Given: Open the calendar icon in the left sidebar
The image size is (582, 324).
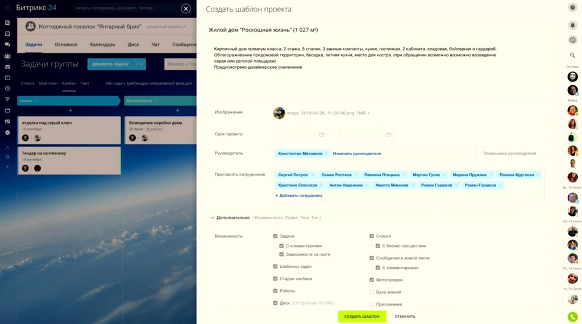Looking at the screenshot, I should (x=7, y=77).
